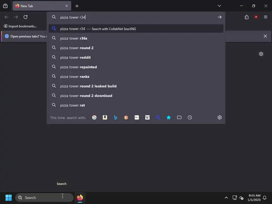The height and width of the screenshot is (204, 272).
Task: Go forward one page
Action: coord(16,17)
